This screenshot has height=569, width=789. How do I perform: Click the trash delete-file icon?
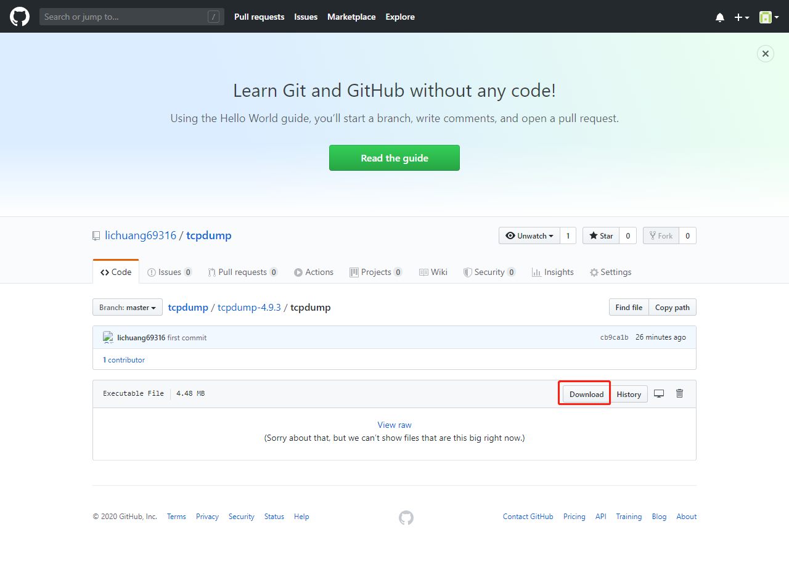click(679, 393)
